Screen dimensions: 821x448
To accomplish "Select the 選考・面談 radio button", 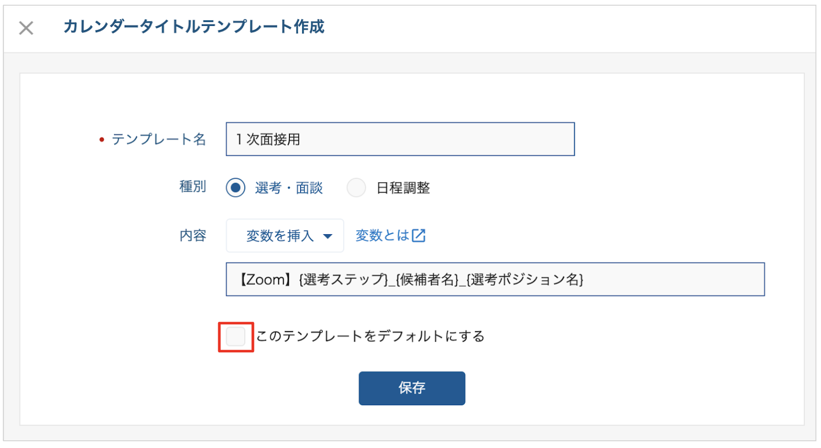I will click(236, 188).
